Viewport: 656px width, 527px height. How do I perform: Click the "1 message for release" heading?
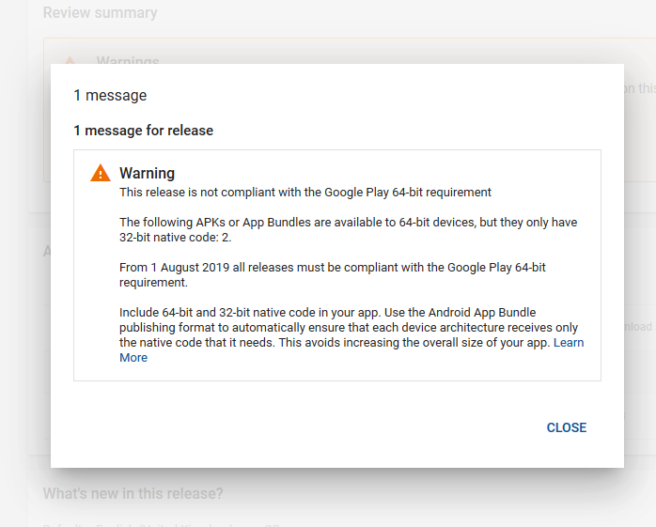point(144,131)
